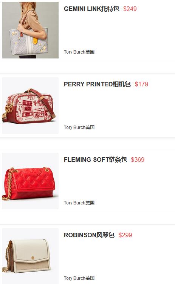Open the Gemini Link tote bag photo
Screen dimensions: 175x284
click(30, 30)
